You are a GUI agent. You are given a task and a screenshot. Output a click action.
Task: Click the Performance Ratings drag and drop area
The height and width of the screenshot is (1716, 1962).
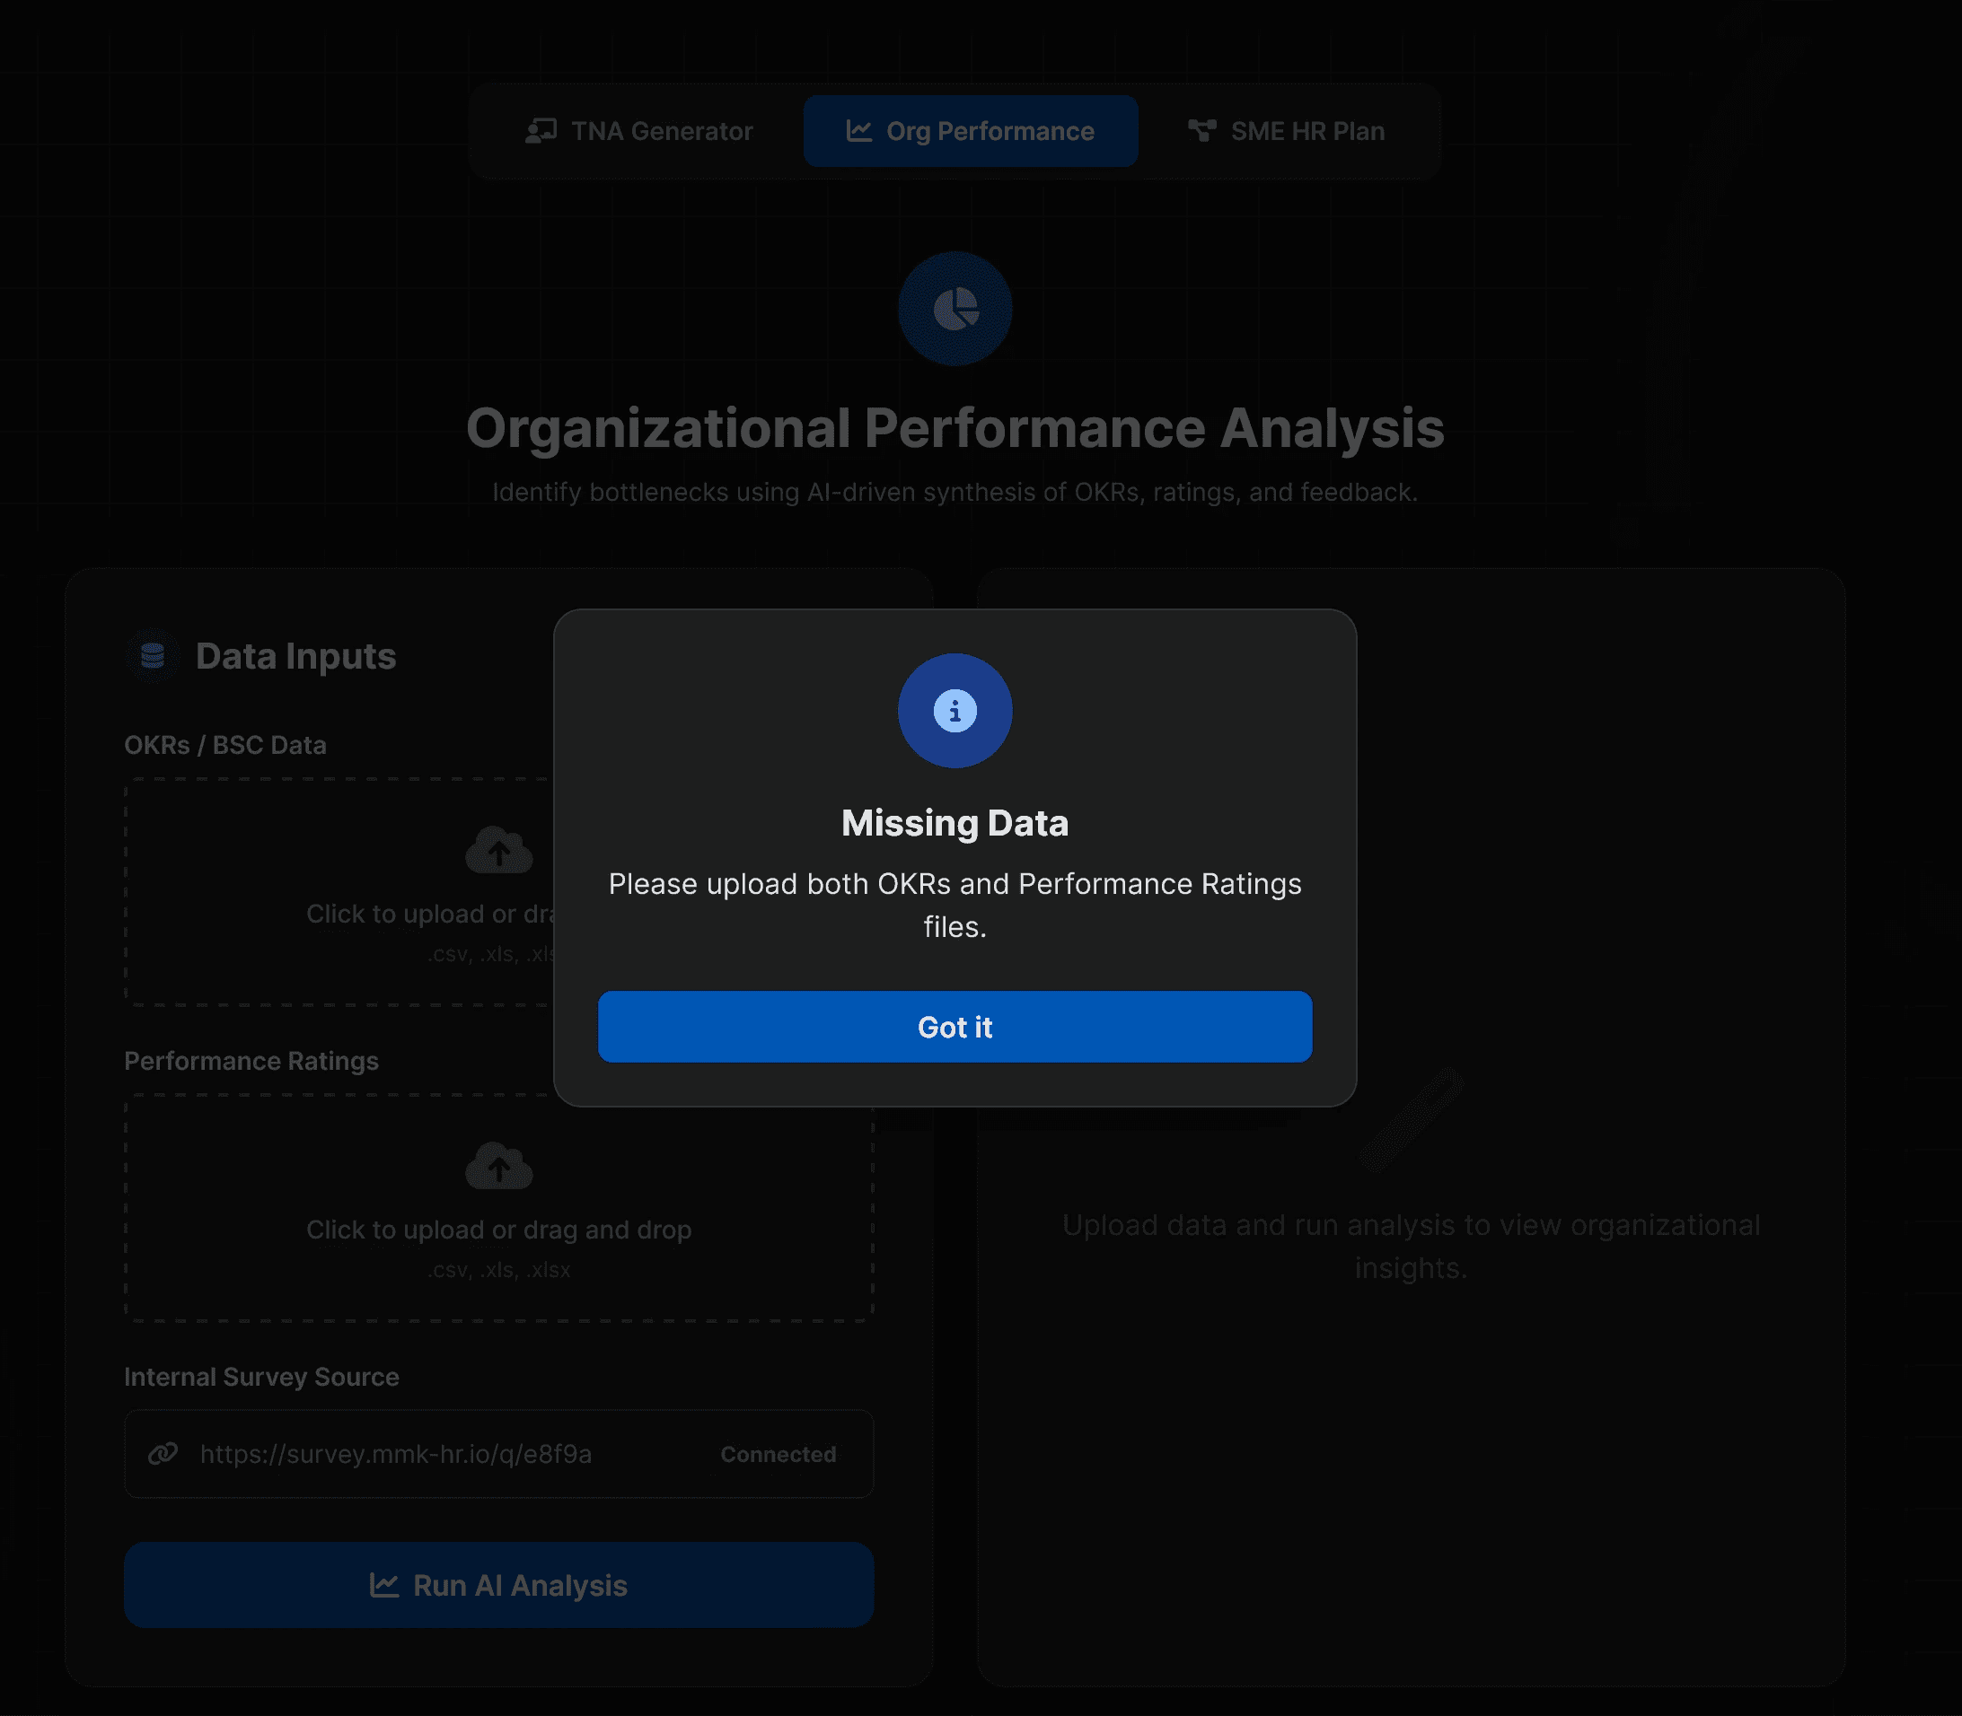(x=498, y=1230)
